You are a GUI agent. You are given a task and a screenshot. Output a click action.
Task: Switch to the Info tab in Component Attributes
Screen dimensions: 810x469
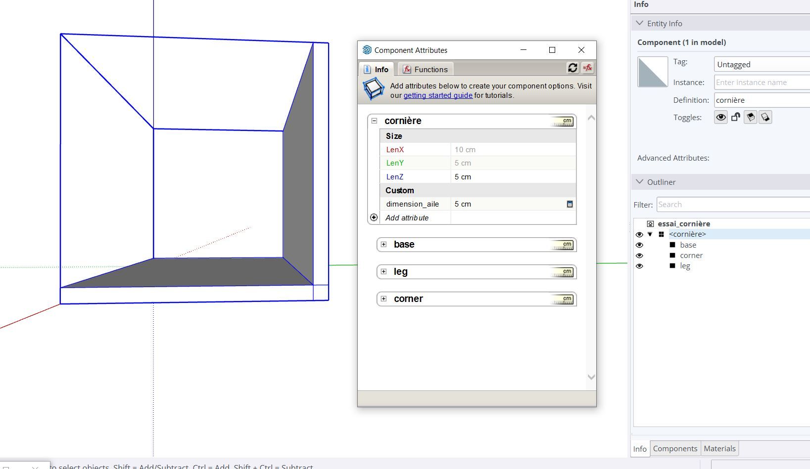click(x=377, y=69)
